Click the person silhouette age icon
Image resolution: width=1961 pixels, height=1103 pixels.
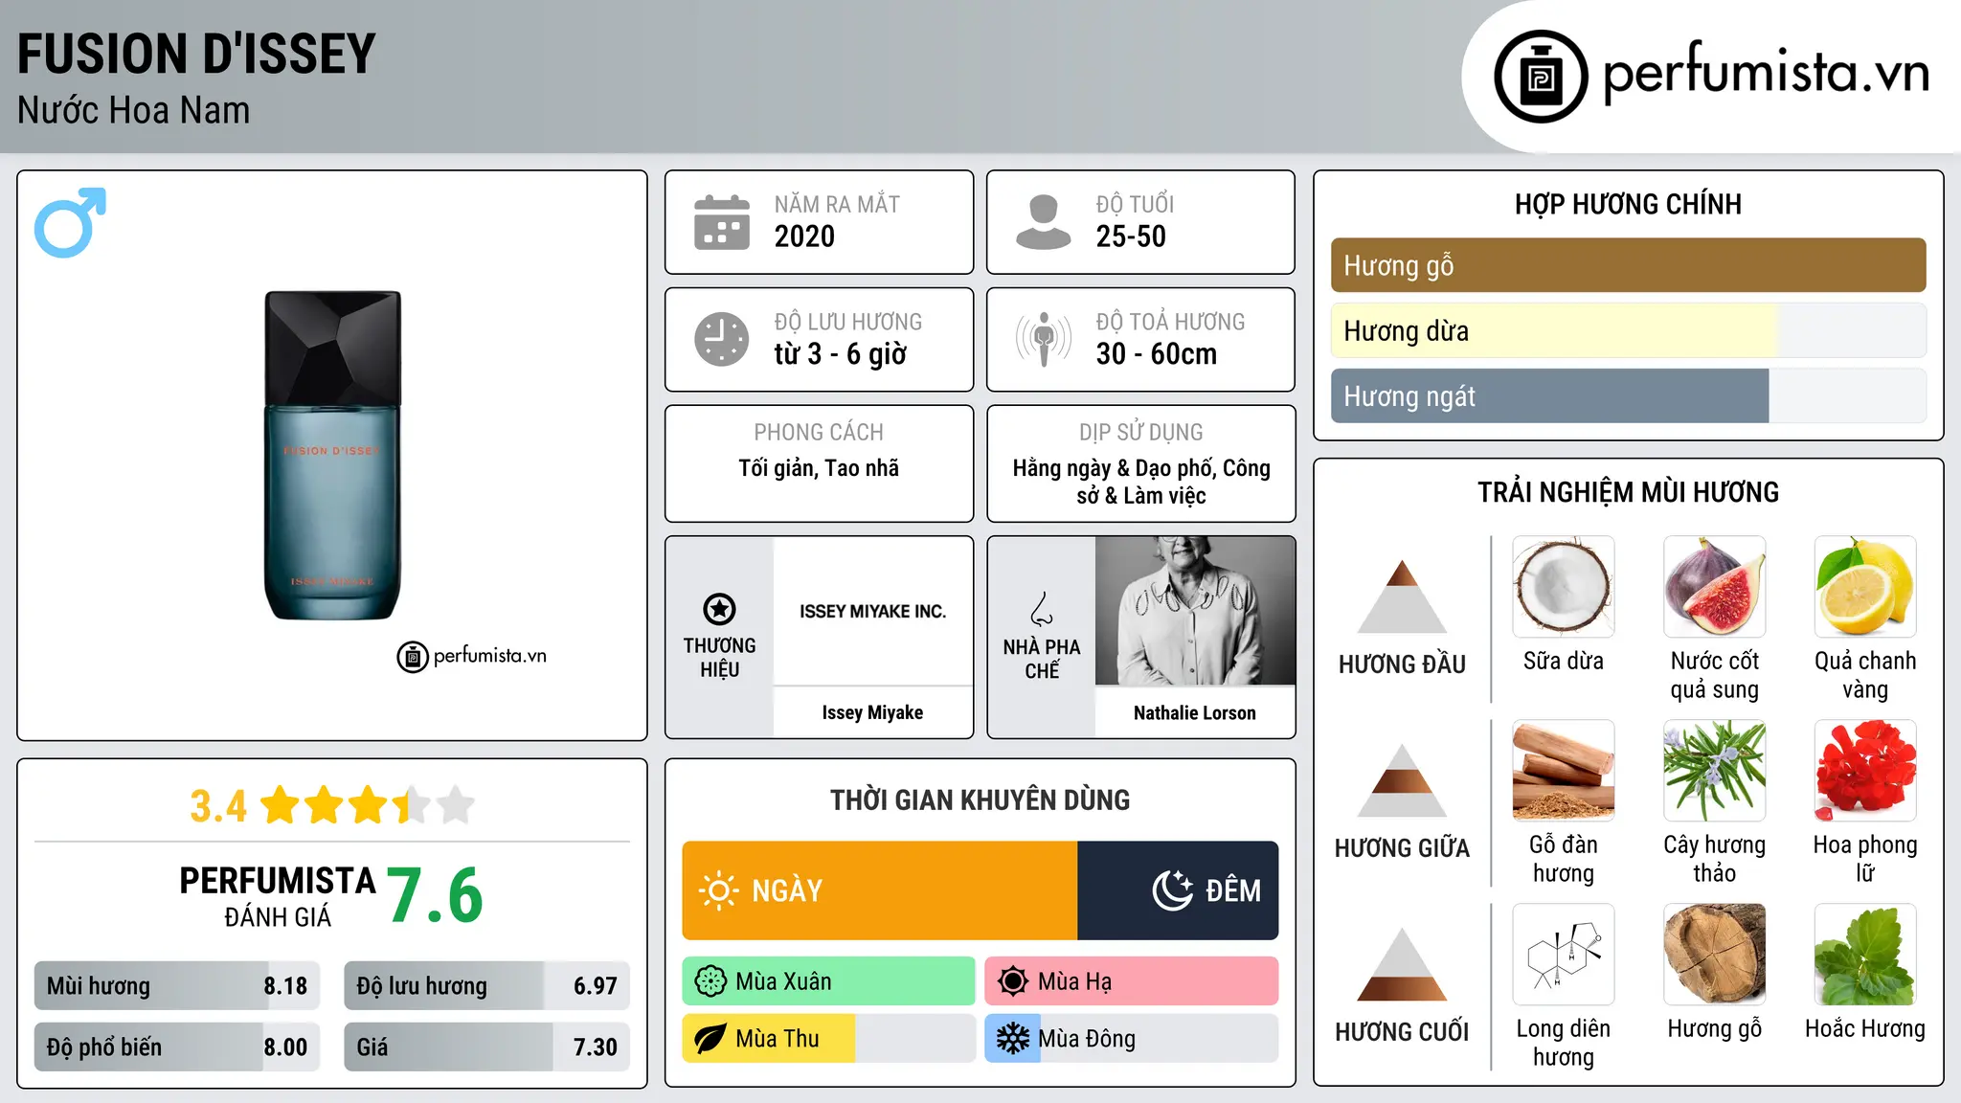click(1043, 222)
